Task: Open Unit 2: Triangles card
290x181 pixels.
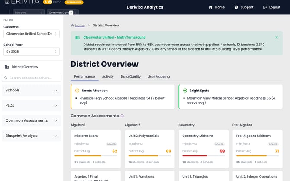Action: (x=203, y=176)
